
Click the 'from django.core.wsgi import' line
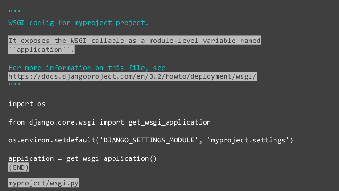pos(109,122)
